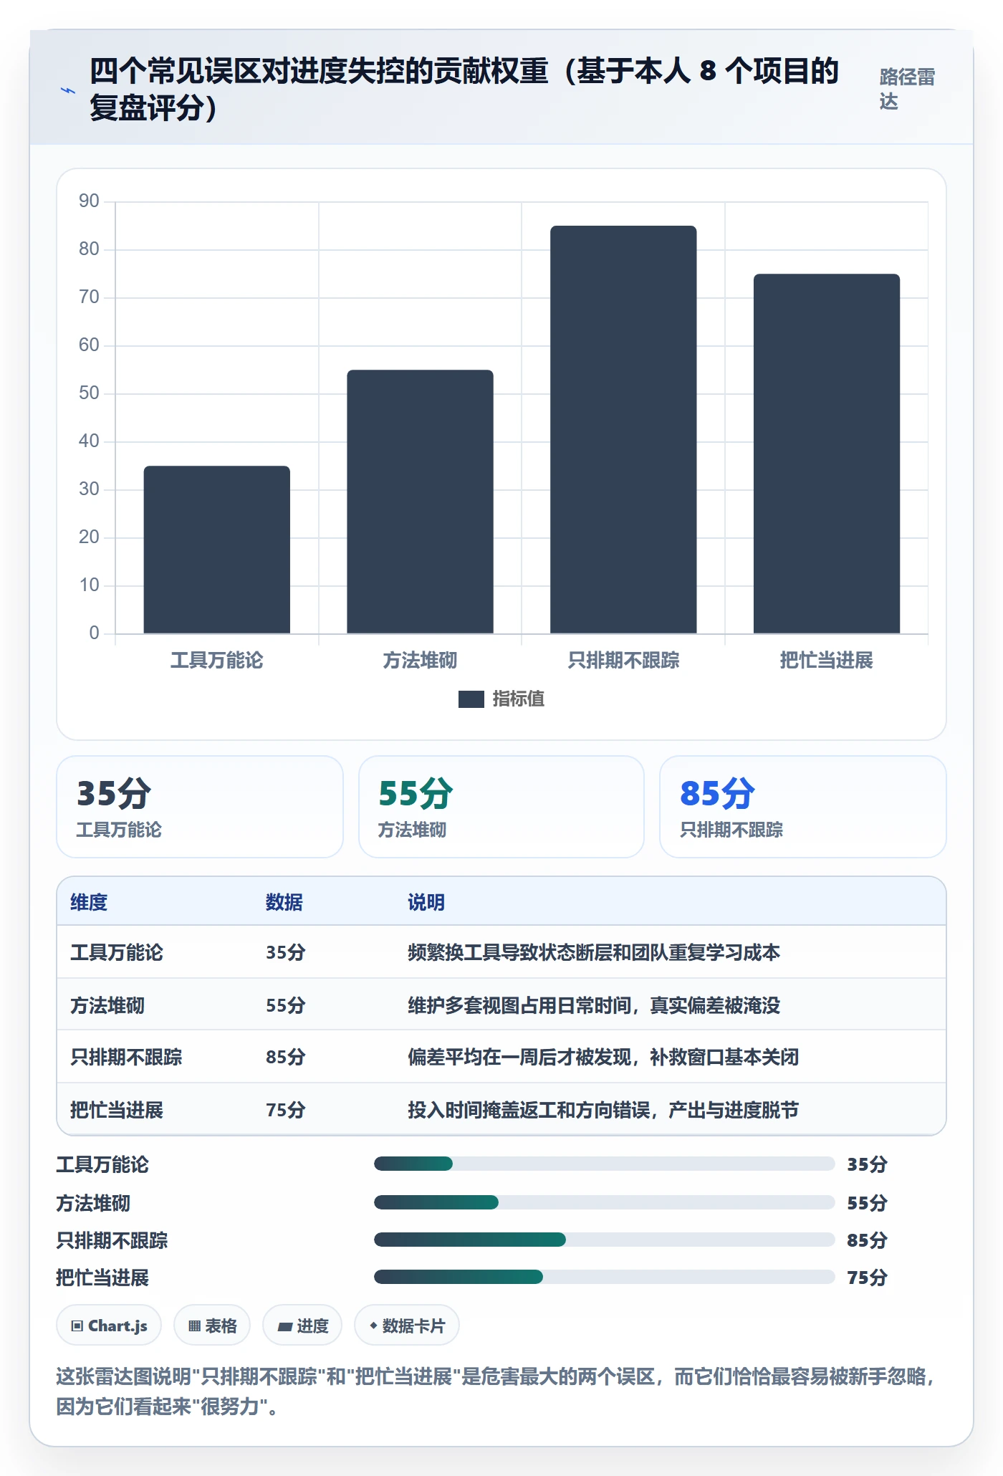Click the 路径雷达 label in the header

(x=907, y=89)
